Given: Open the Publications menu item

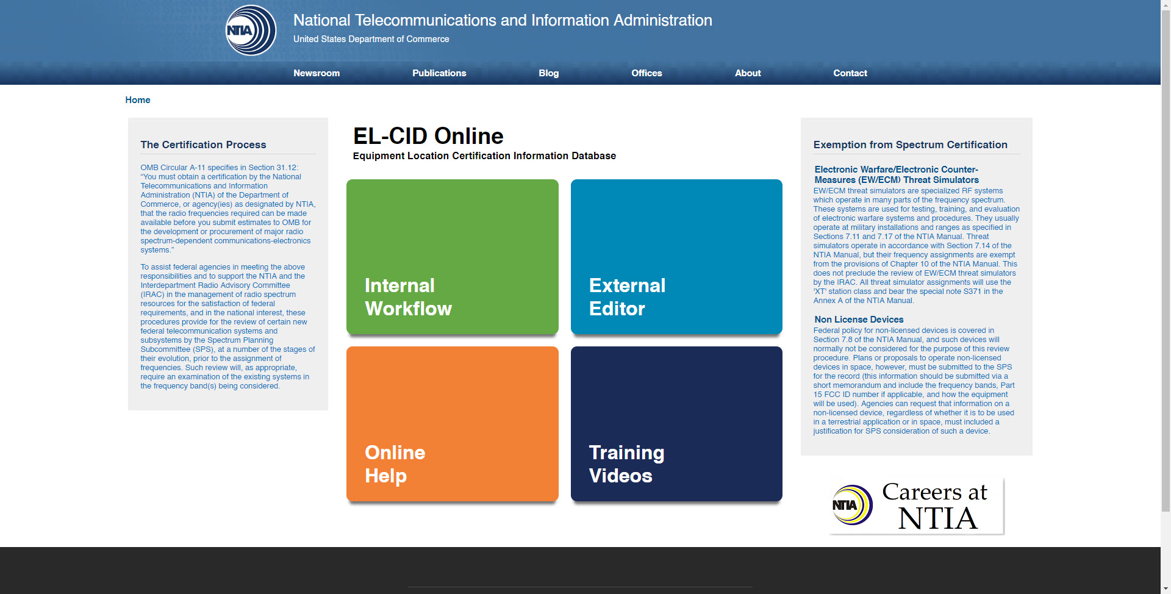Looking at the screenshot, I should tap(439, 73).
